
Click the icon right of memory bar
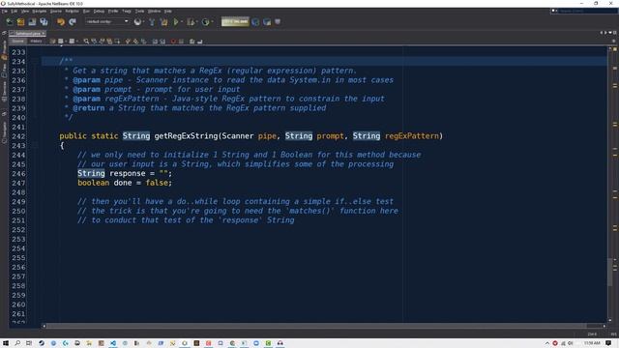[x=255, y=22]
